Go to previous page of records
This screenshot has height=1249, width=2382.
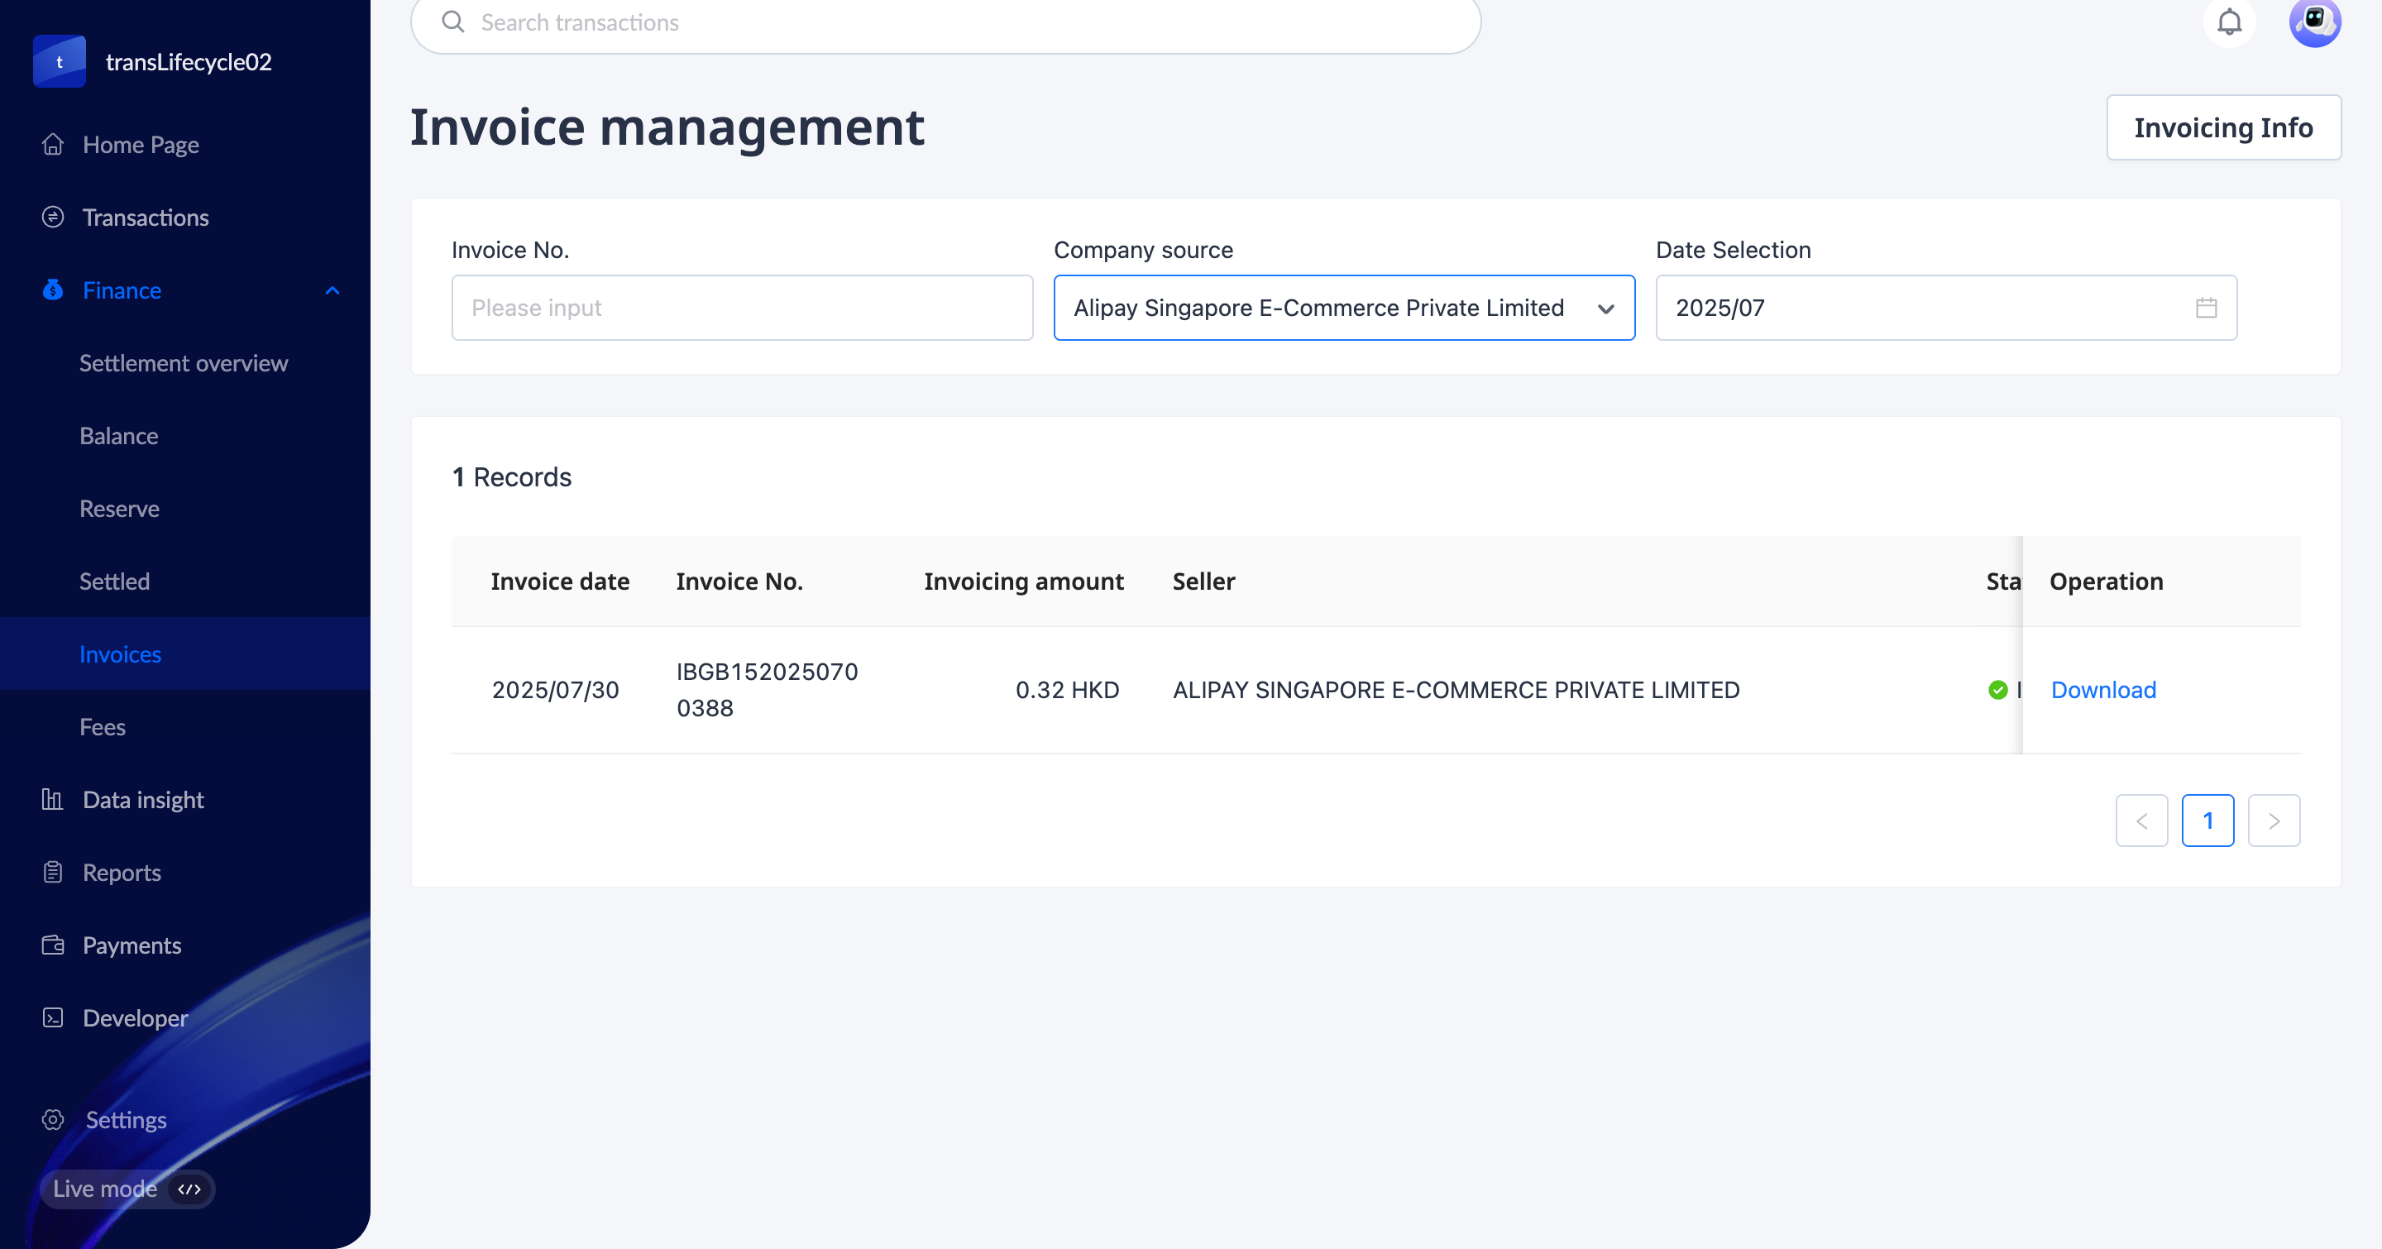(2141, 821)
